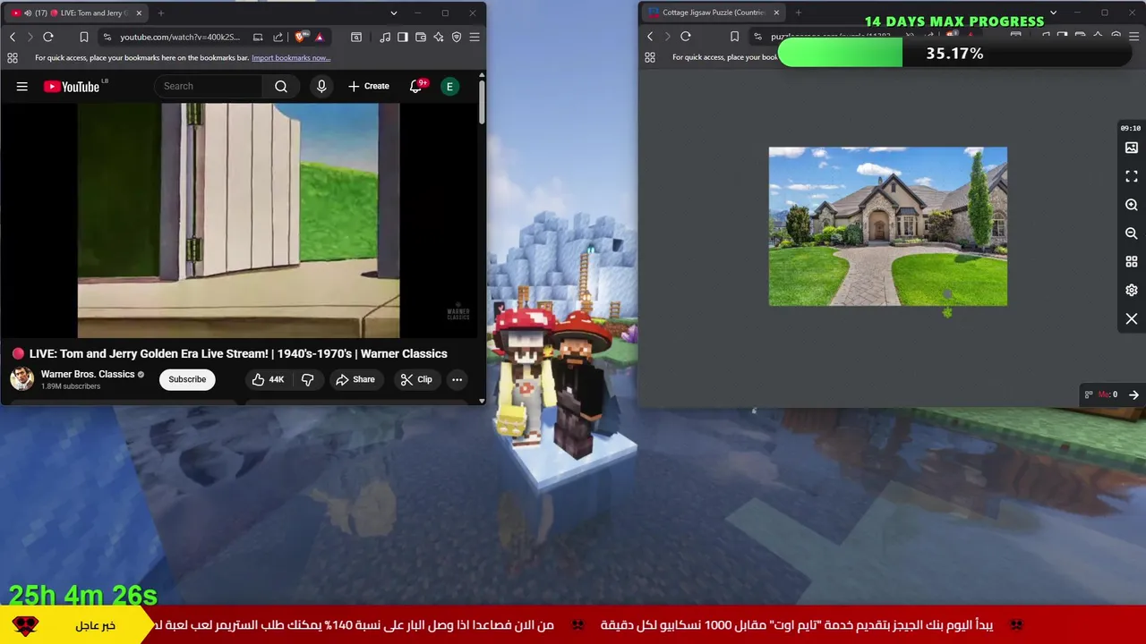This screenshot has height=644, width=1146.
Task: Click the YouTube search magnifier button
Action: coord(281,86)
